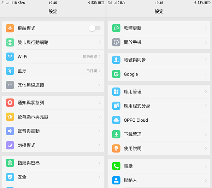Tap the blue Wi-Fi icon
This screenshot has height=188, width=212.
pyautogui.click(x=10, y=57)
